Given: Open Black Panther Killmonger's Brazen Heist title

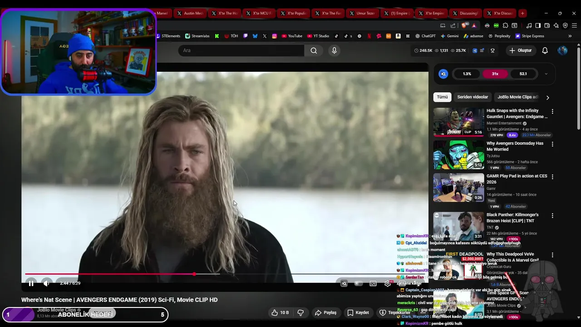Looking at the screenshot, I should pos(512,218).
